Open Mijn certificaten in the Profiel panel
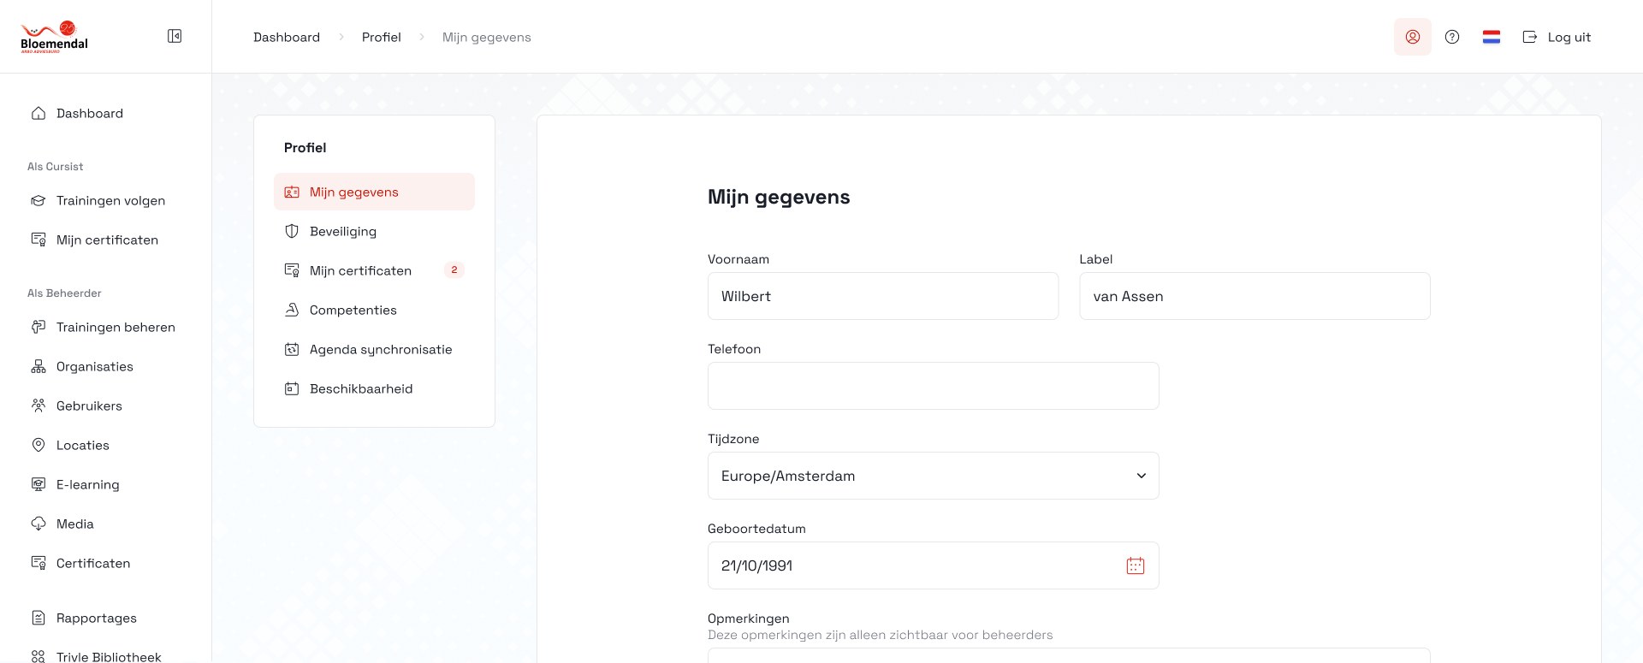The width and height of the screenshot is (1643, 663). click(x=374, y=270)
